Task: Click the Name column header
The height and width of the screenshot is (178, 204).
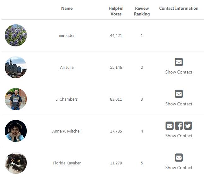Action: [x=67, y=8]
